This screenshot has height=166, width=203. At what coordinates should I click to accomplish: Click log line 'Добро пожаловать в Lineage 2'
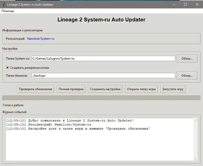pos(70,120)
